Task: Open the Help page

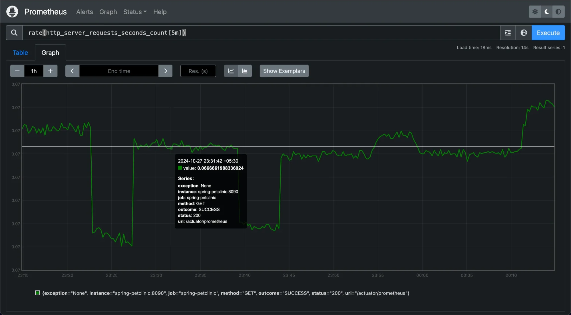Action: coord(160,12)
